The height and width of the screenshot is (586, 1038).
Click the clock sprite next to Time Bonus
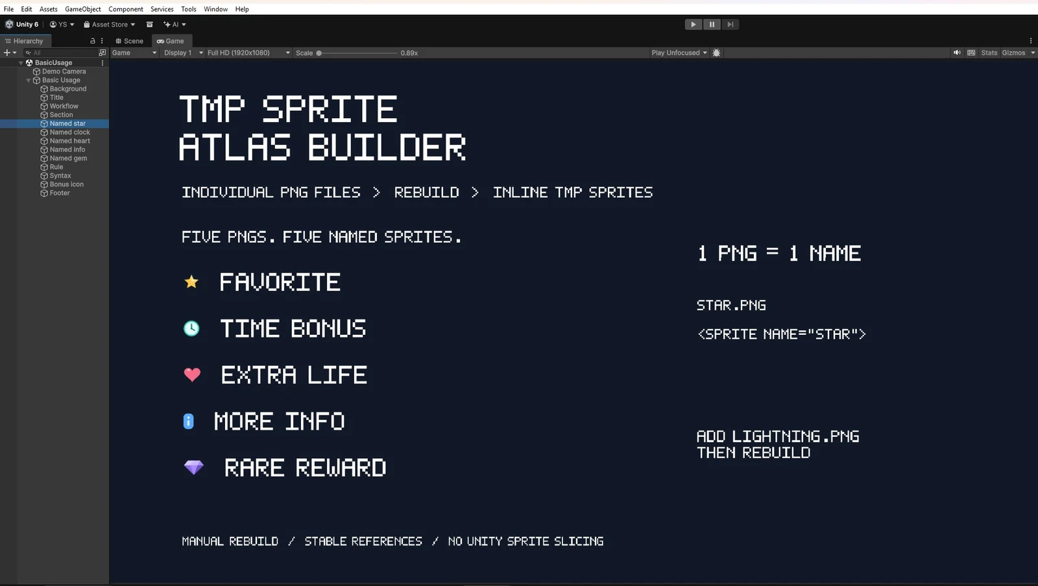(191, 328)
